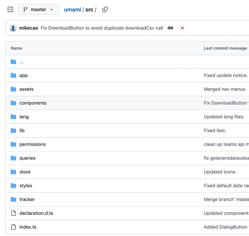The image size is (249, 236).
Task: Click the mikecao author name
Action: [x=29, y=28]
